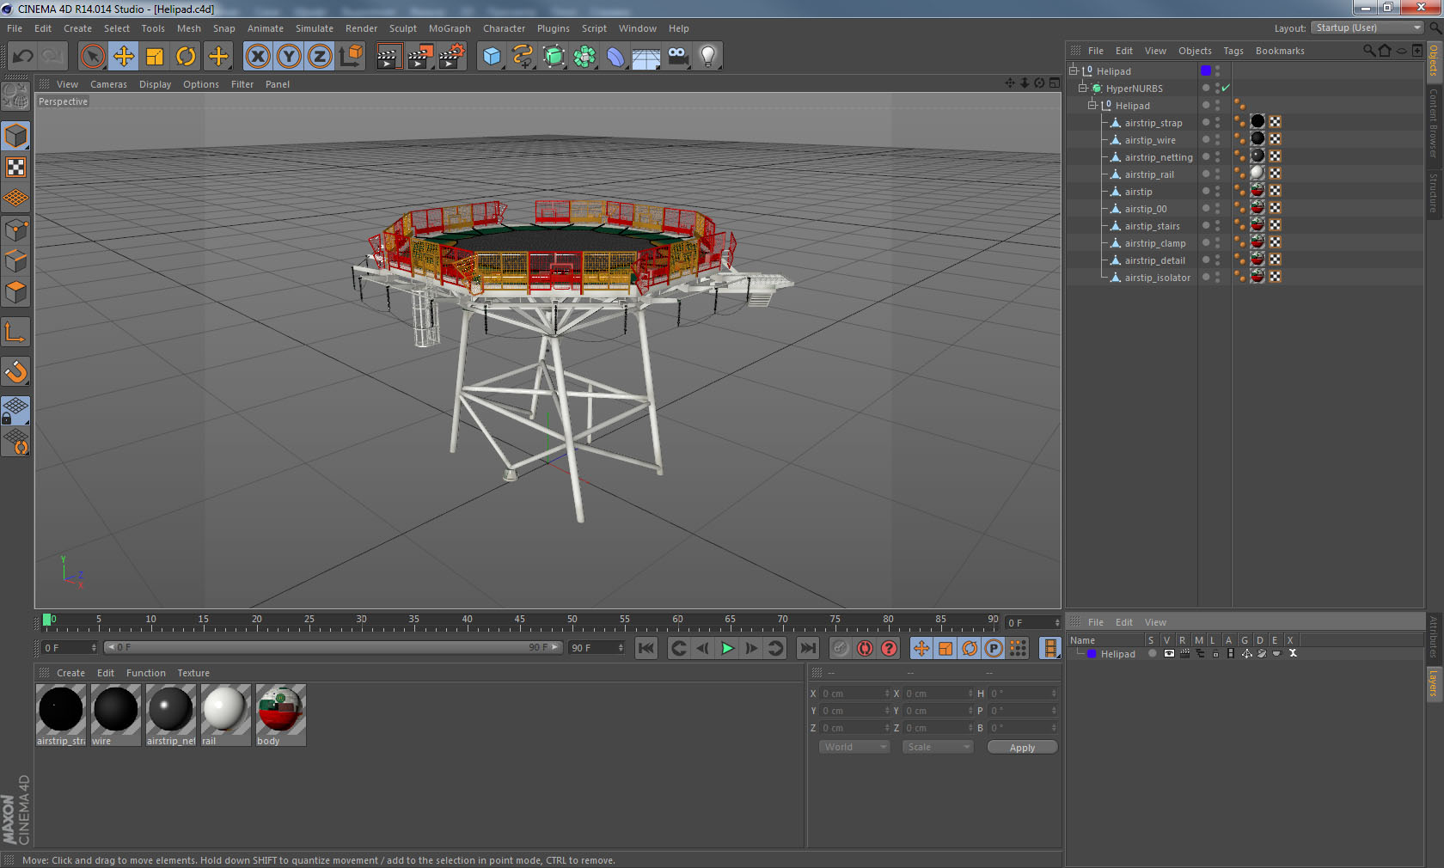Collapse the nested Helipad null
This screenshot has height=868, width=1444.
pyautogui.click(x=1092, y=105)
